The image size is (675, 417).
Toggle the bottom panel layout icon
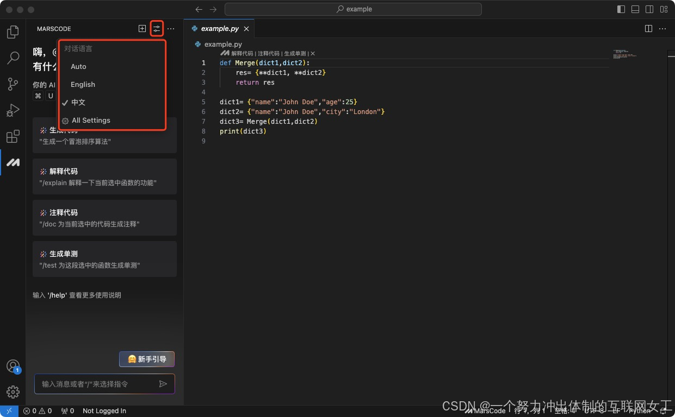(x=635, y=9)
